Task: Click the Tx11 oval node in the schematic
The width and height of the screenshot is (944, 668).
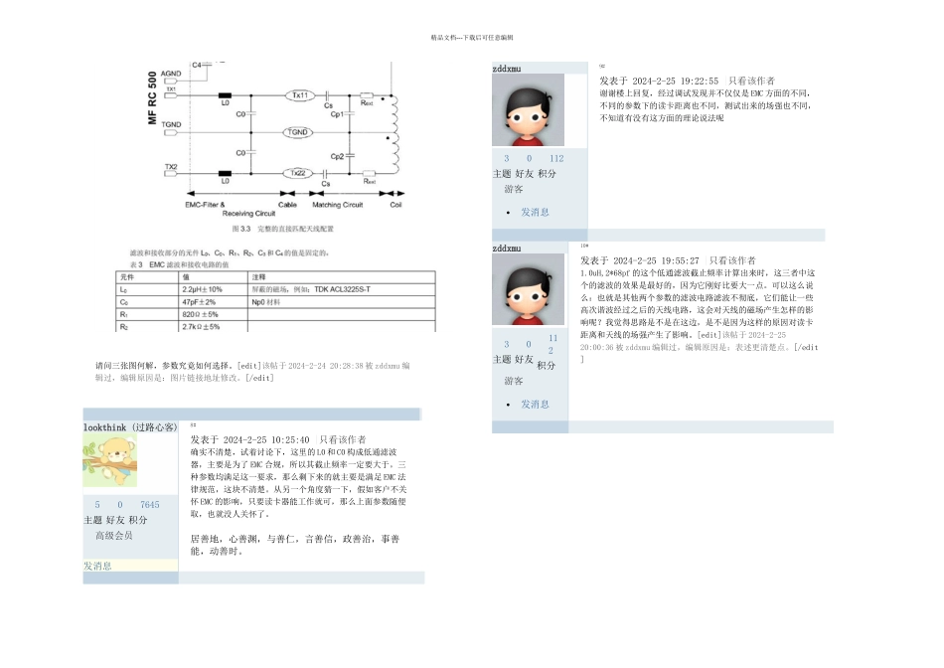Action: [x=300, y=95]
